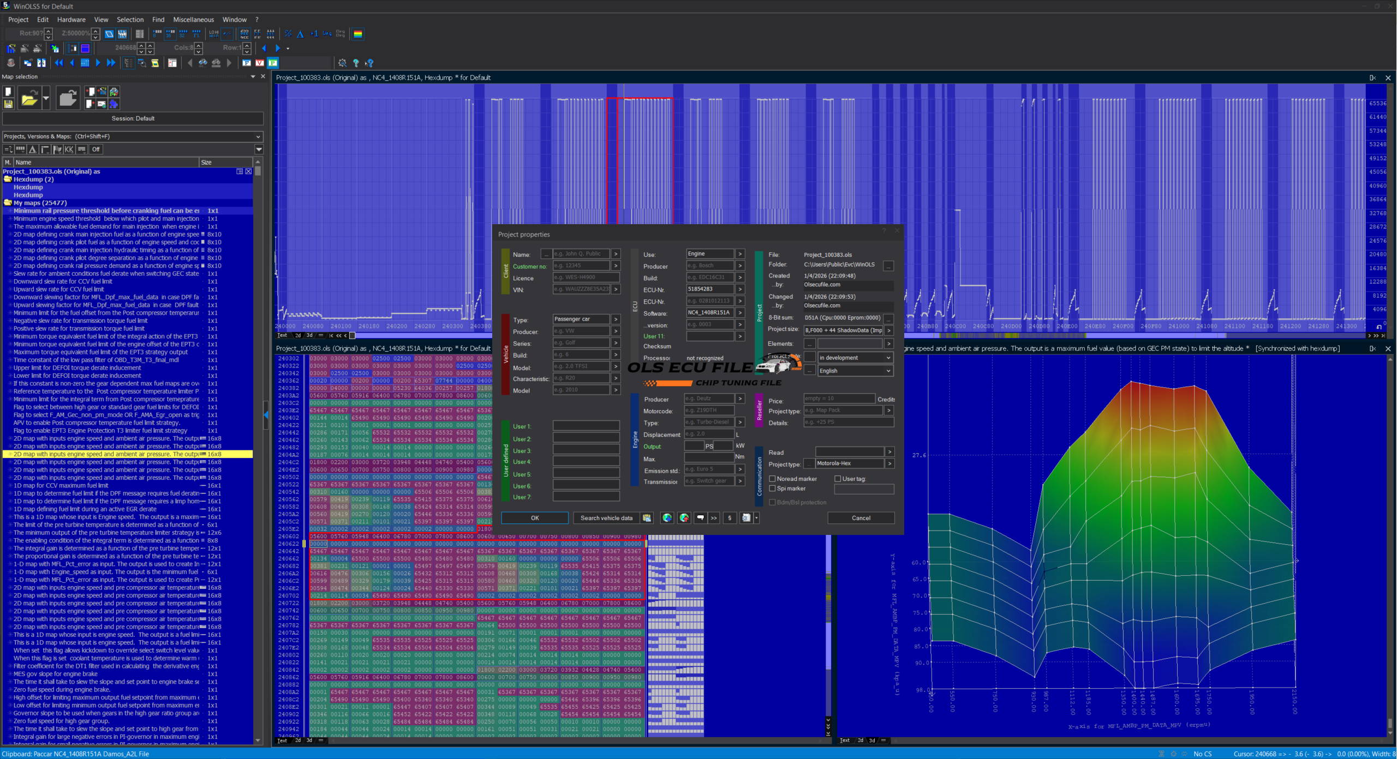Check the Spi marker checkbox

[x=772, y=489]
